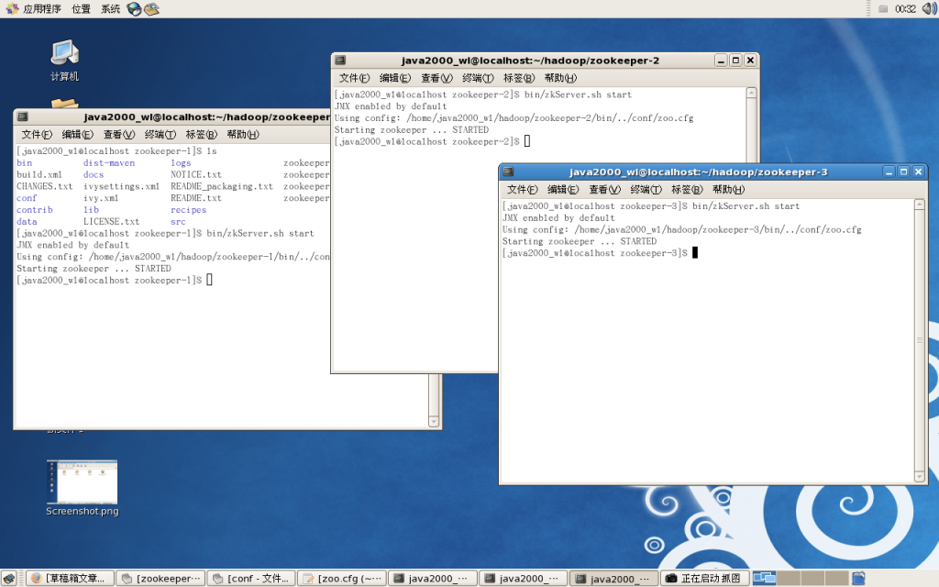Open the 计算机 computer desktop icon
Image resolution: width=939 pixels, height=587 pixels.
click(x=65, y=61)
